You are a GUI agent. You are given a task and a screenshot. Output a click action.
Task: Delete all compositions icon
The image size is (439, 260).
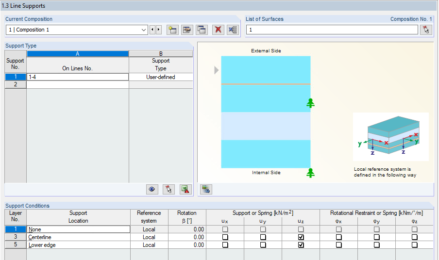pyautogui.click(x=233, y=30)
